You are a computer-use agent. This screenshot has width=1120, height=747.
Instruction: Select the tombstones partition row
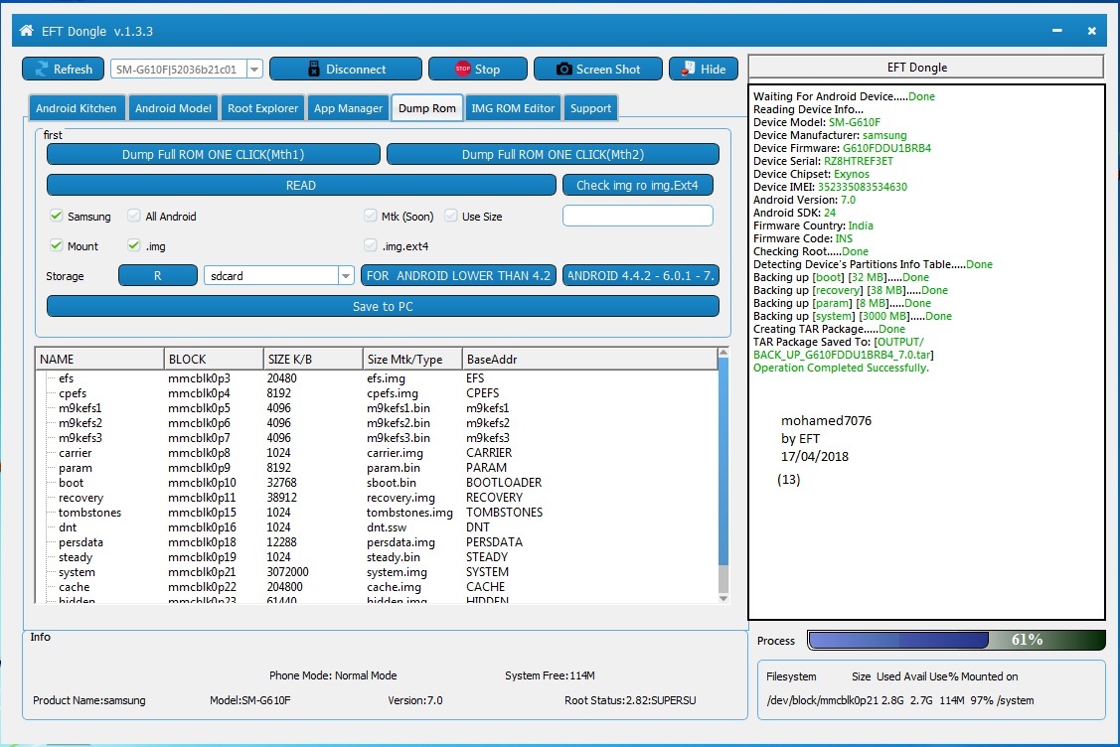click(x=377, y=513)
